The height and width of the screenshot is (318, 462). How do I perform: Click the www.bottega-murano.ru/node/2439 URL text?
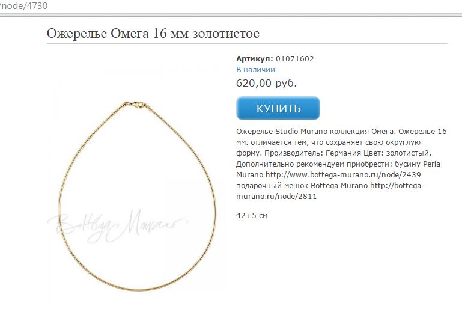point(343,175)
